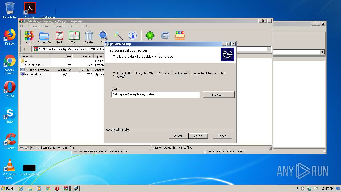Select FILE_ID.DIZ file row
This screenshot has width=341, height=192.
click(x=62, y=65)
